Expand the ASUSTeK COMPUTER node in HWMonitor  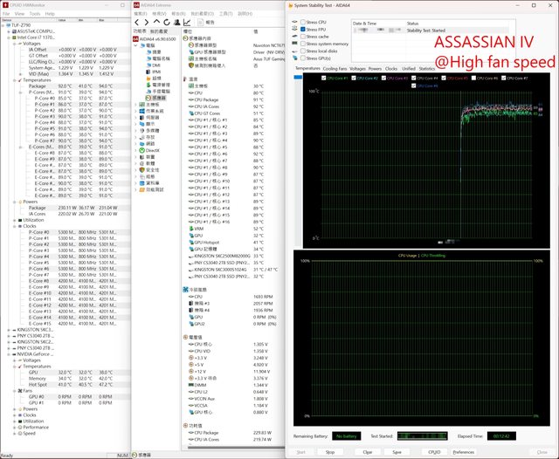click(10, 32)
